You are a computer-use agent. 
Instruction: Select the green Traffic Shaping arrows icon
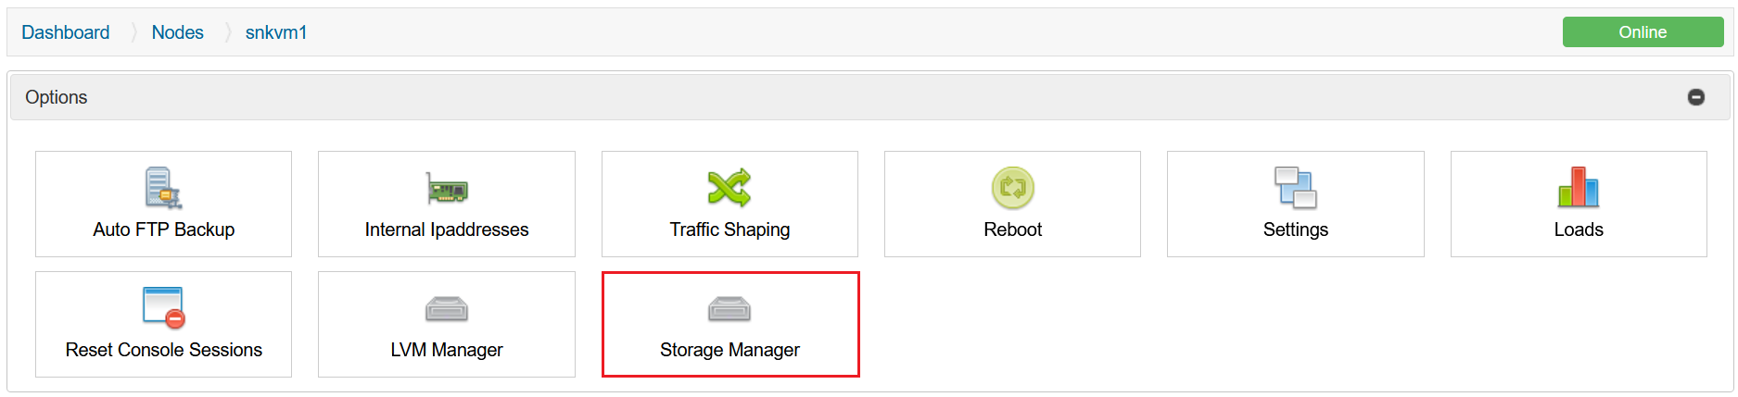tap(729, 188)
